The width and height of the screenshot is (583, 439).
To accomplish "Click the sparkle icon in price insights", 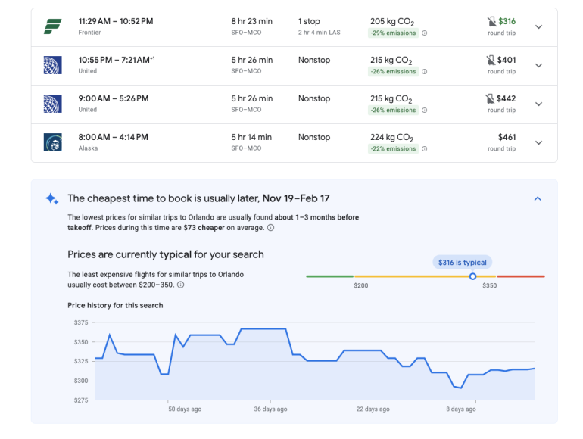I will [x=51, y=199].
